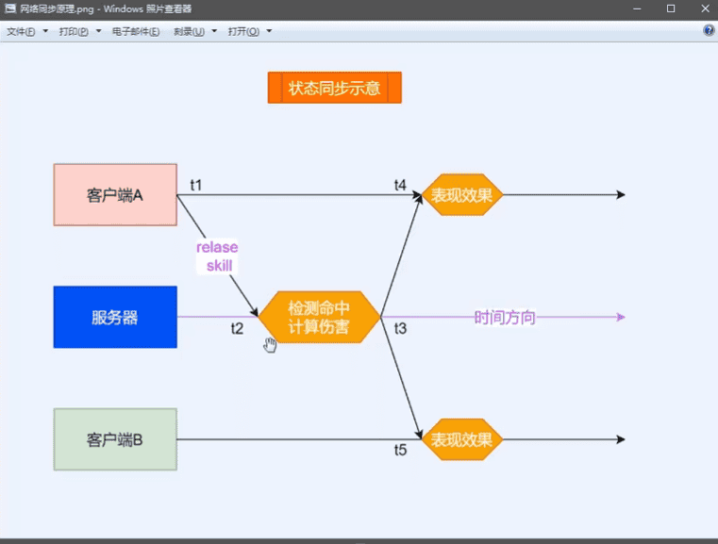Click the 表现效果 hexagon next to t4

(461, 195)
